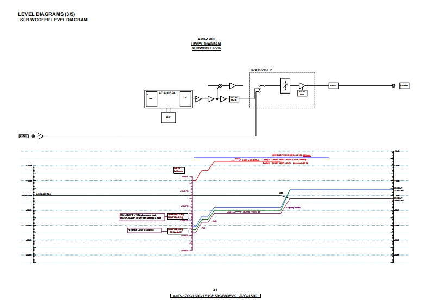Click page number 41 at bottom
The image size is (431, 305).
(215, 290)
